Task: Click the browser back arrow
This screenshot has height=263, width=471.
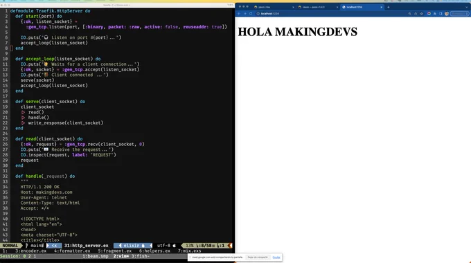Action: tap(239, 14)
